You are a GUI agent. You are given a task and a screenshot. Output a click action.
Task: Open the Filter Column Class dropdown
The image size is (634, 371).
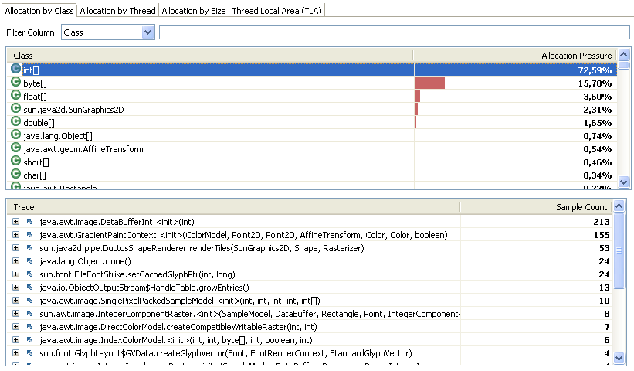108,32
